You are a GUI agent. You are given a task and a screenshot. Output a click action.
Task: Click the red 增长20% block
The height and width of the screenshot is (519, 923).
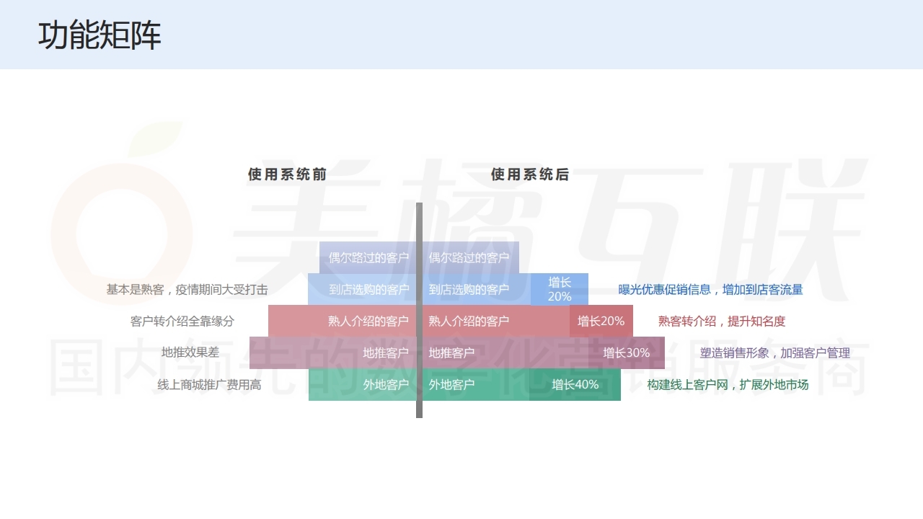[601, 321]
